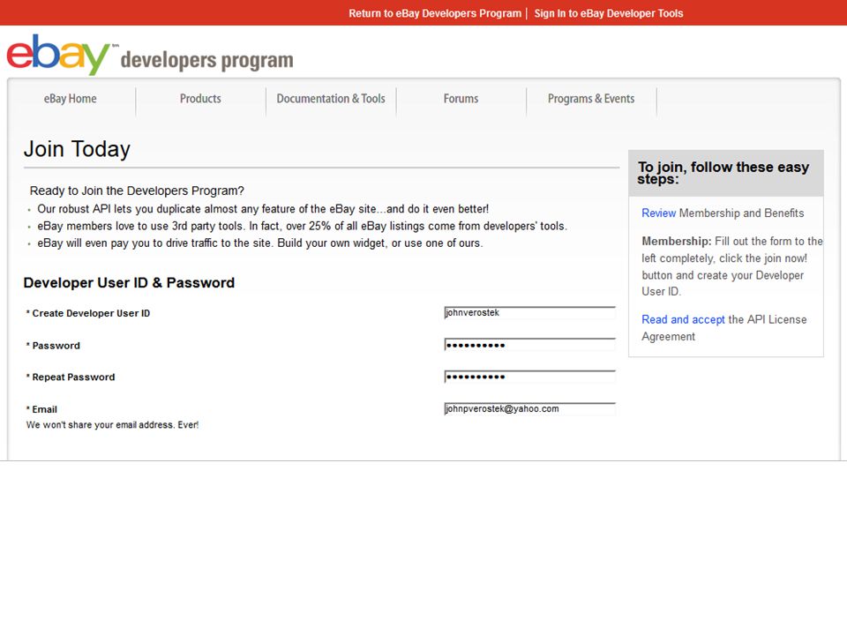Click the Review Membership and Benefits link

click(x=658, y=213)
